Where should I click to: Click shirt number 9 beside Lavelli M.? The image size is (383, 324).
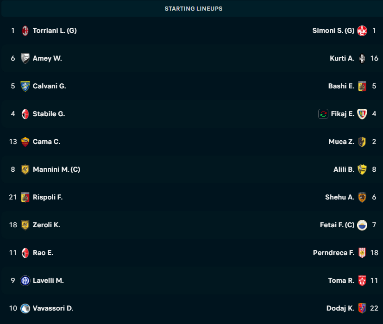pyautogui.click(x=13, y=280)
